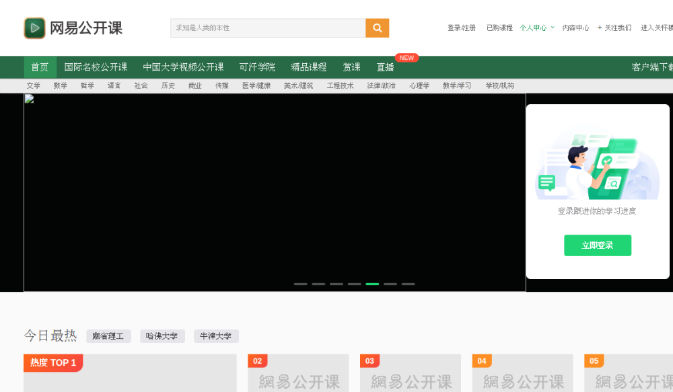Select the 法律/政治 category

pos(381,86)
